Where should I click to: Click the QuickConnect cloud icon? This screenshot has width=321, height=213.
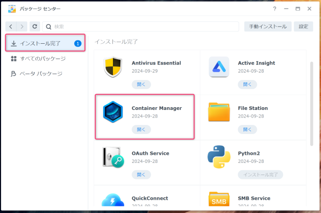coord(113,200)
